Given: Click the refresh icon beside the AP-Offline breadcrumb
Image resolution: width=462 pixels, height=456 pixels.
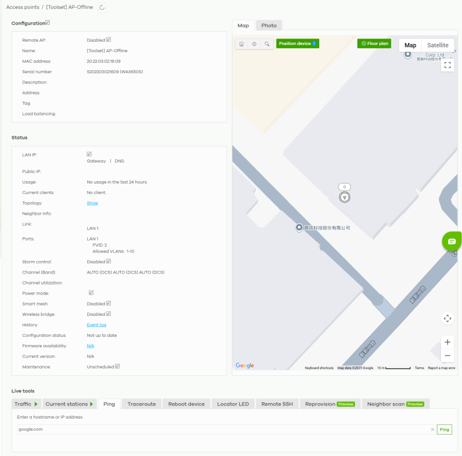Looking at the screenshot, I should [102, 7].
